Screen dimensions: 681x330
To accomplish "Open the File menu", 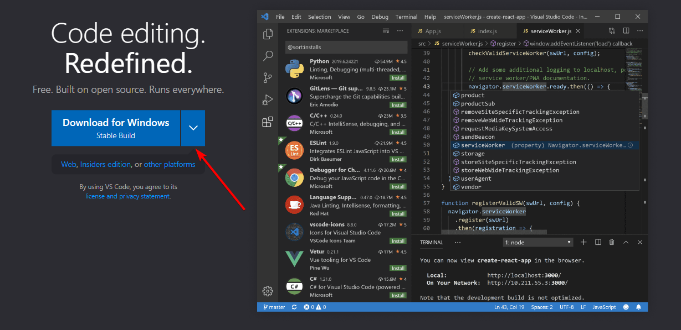I will (280, 17).
